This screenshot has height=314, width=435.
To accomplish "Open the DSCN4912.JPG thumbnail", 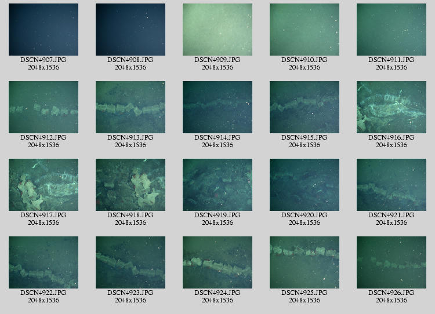I will click(43, 107).
